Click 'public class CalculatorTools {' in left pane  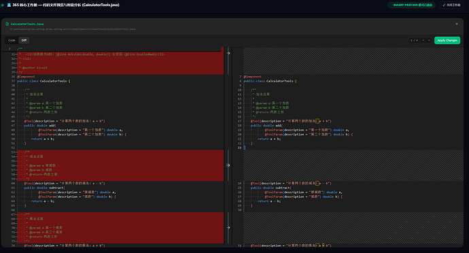44,81
